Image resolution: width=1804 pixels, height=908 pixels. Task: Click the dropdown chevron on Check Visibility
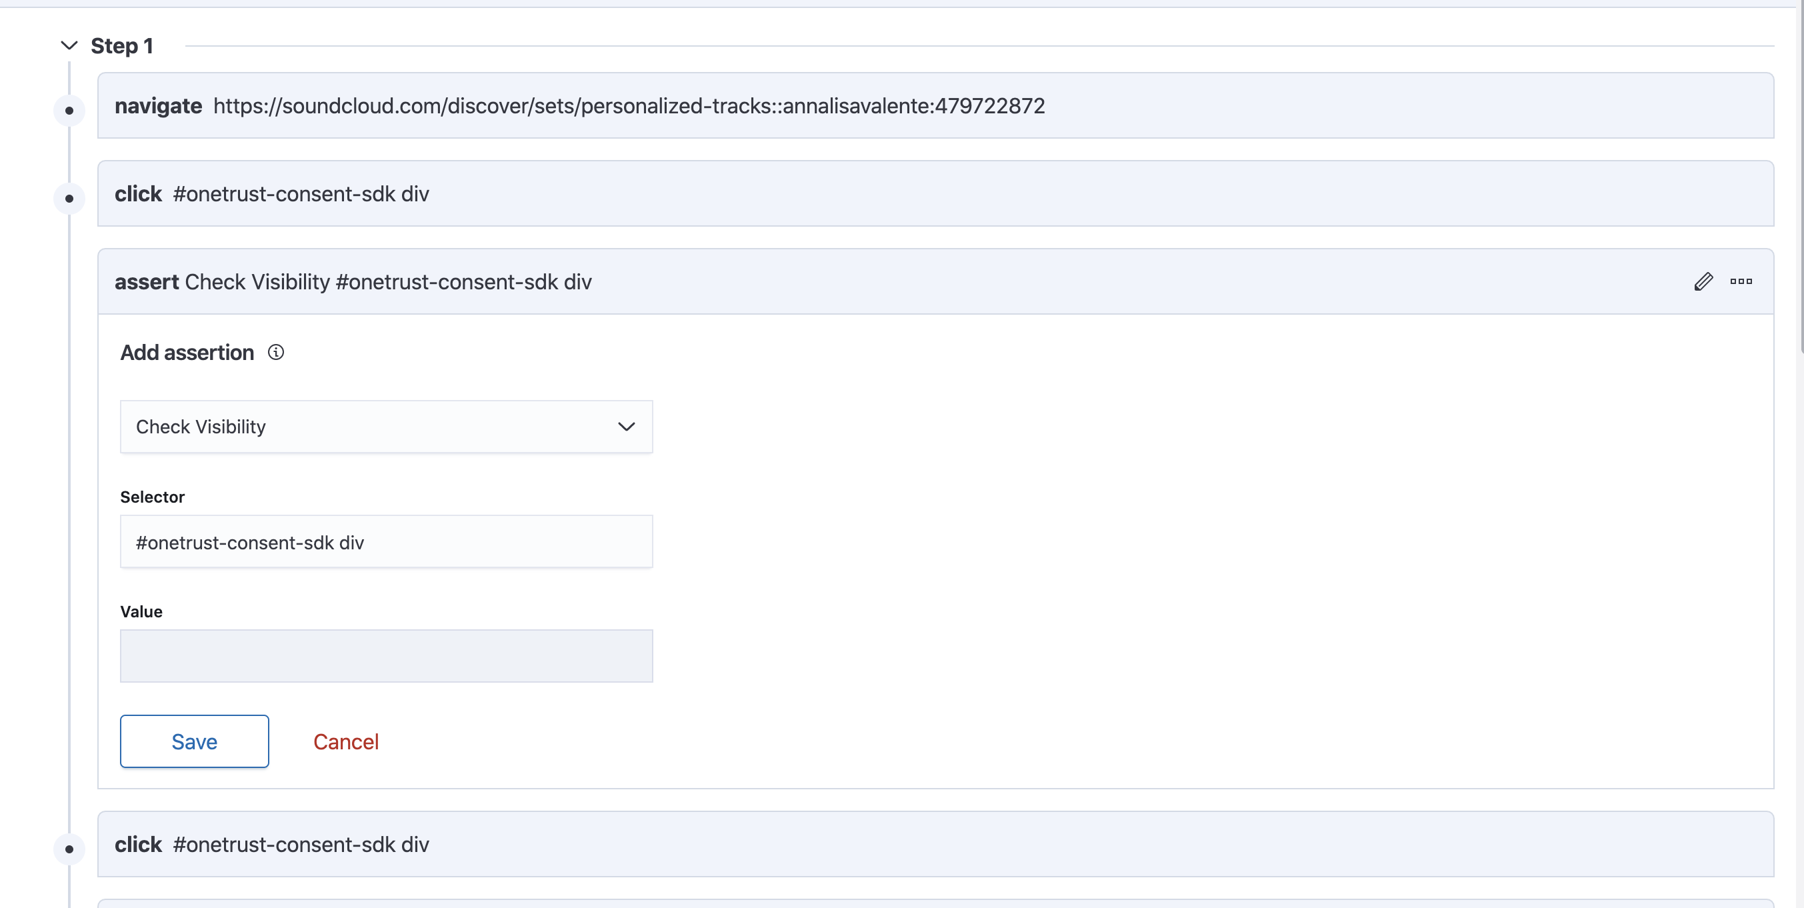coord(628,427)
